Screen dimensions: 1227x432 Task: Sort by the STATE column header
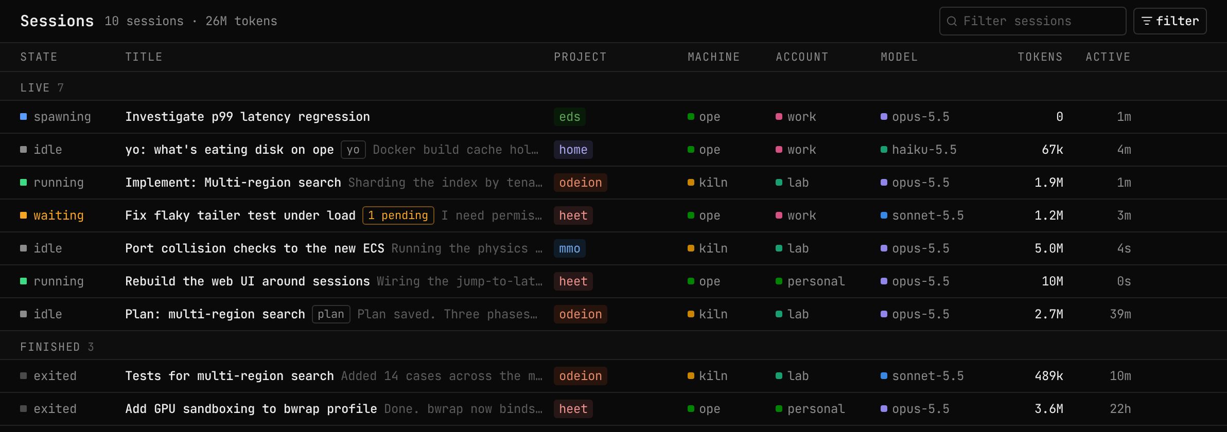39,57
